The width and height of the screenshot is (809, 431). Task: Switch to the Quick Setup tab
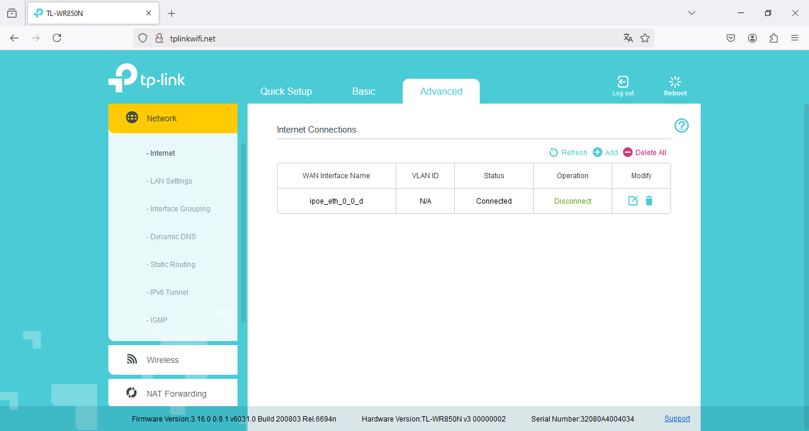pyautogui.click(x=286, y=91)
